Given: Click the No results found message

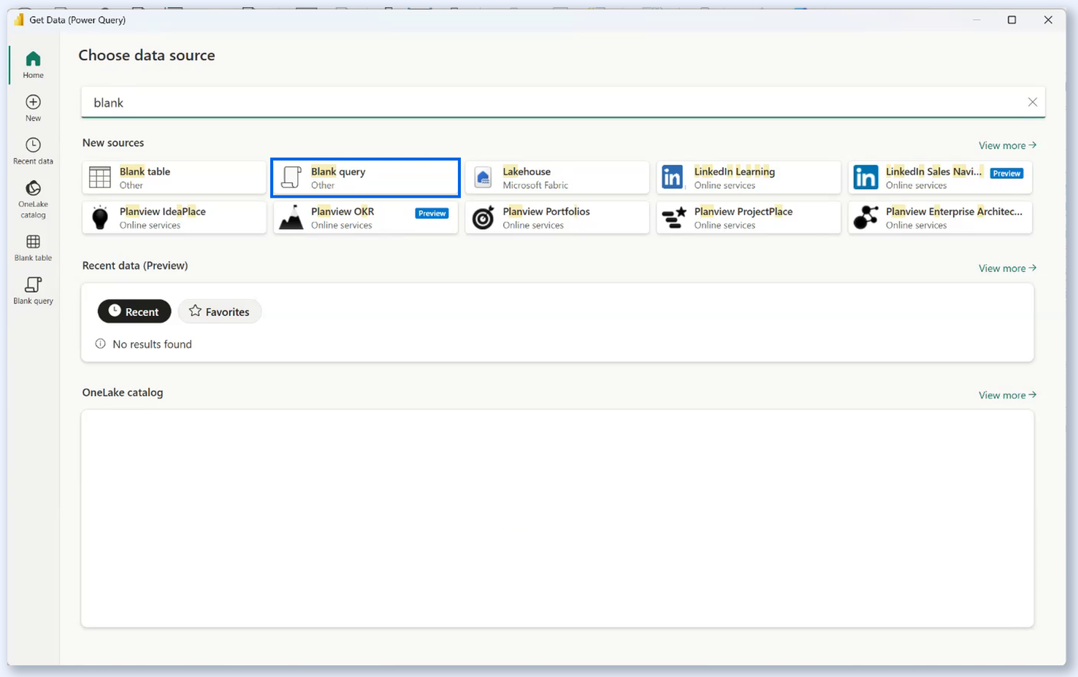Looking at the screenshot, I should (152, 344).
